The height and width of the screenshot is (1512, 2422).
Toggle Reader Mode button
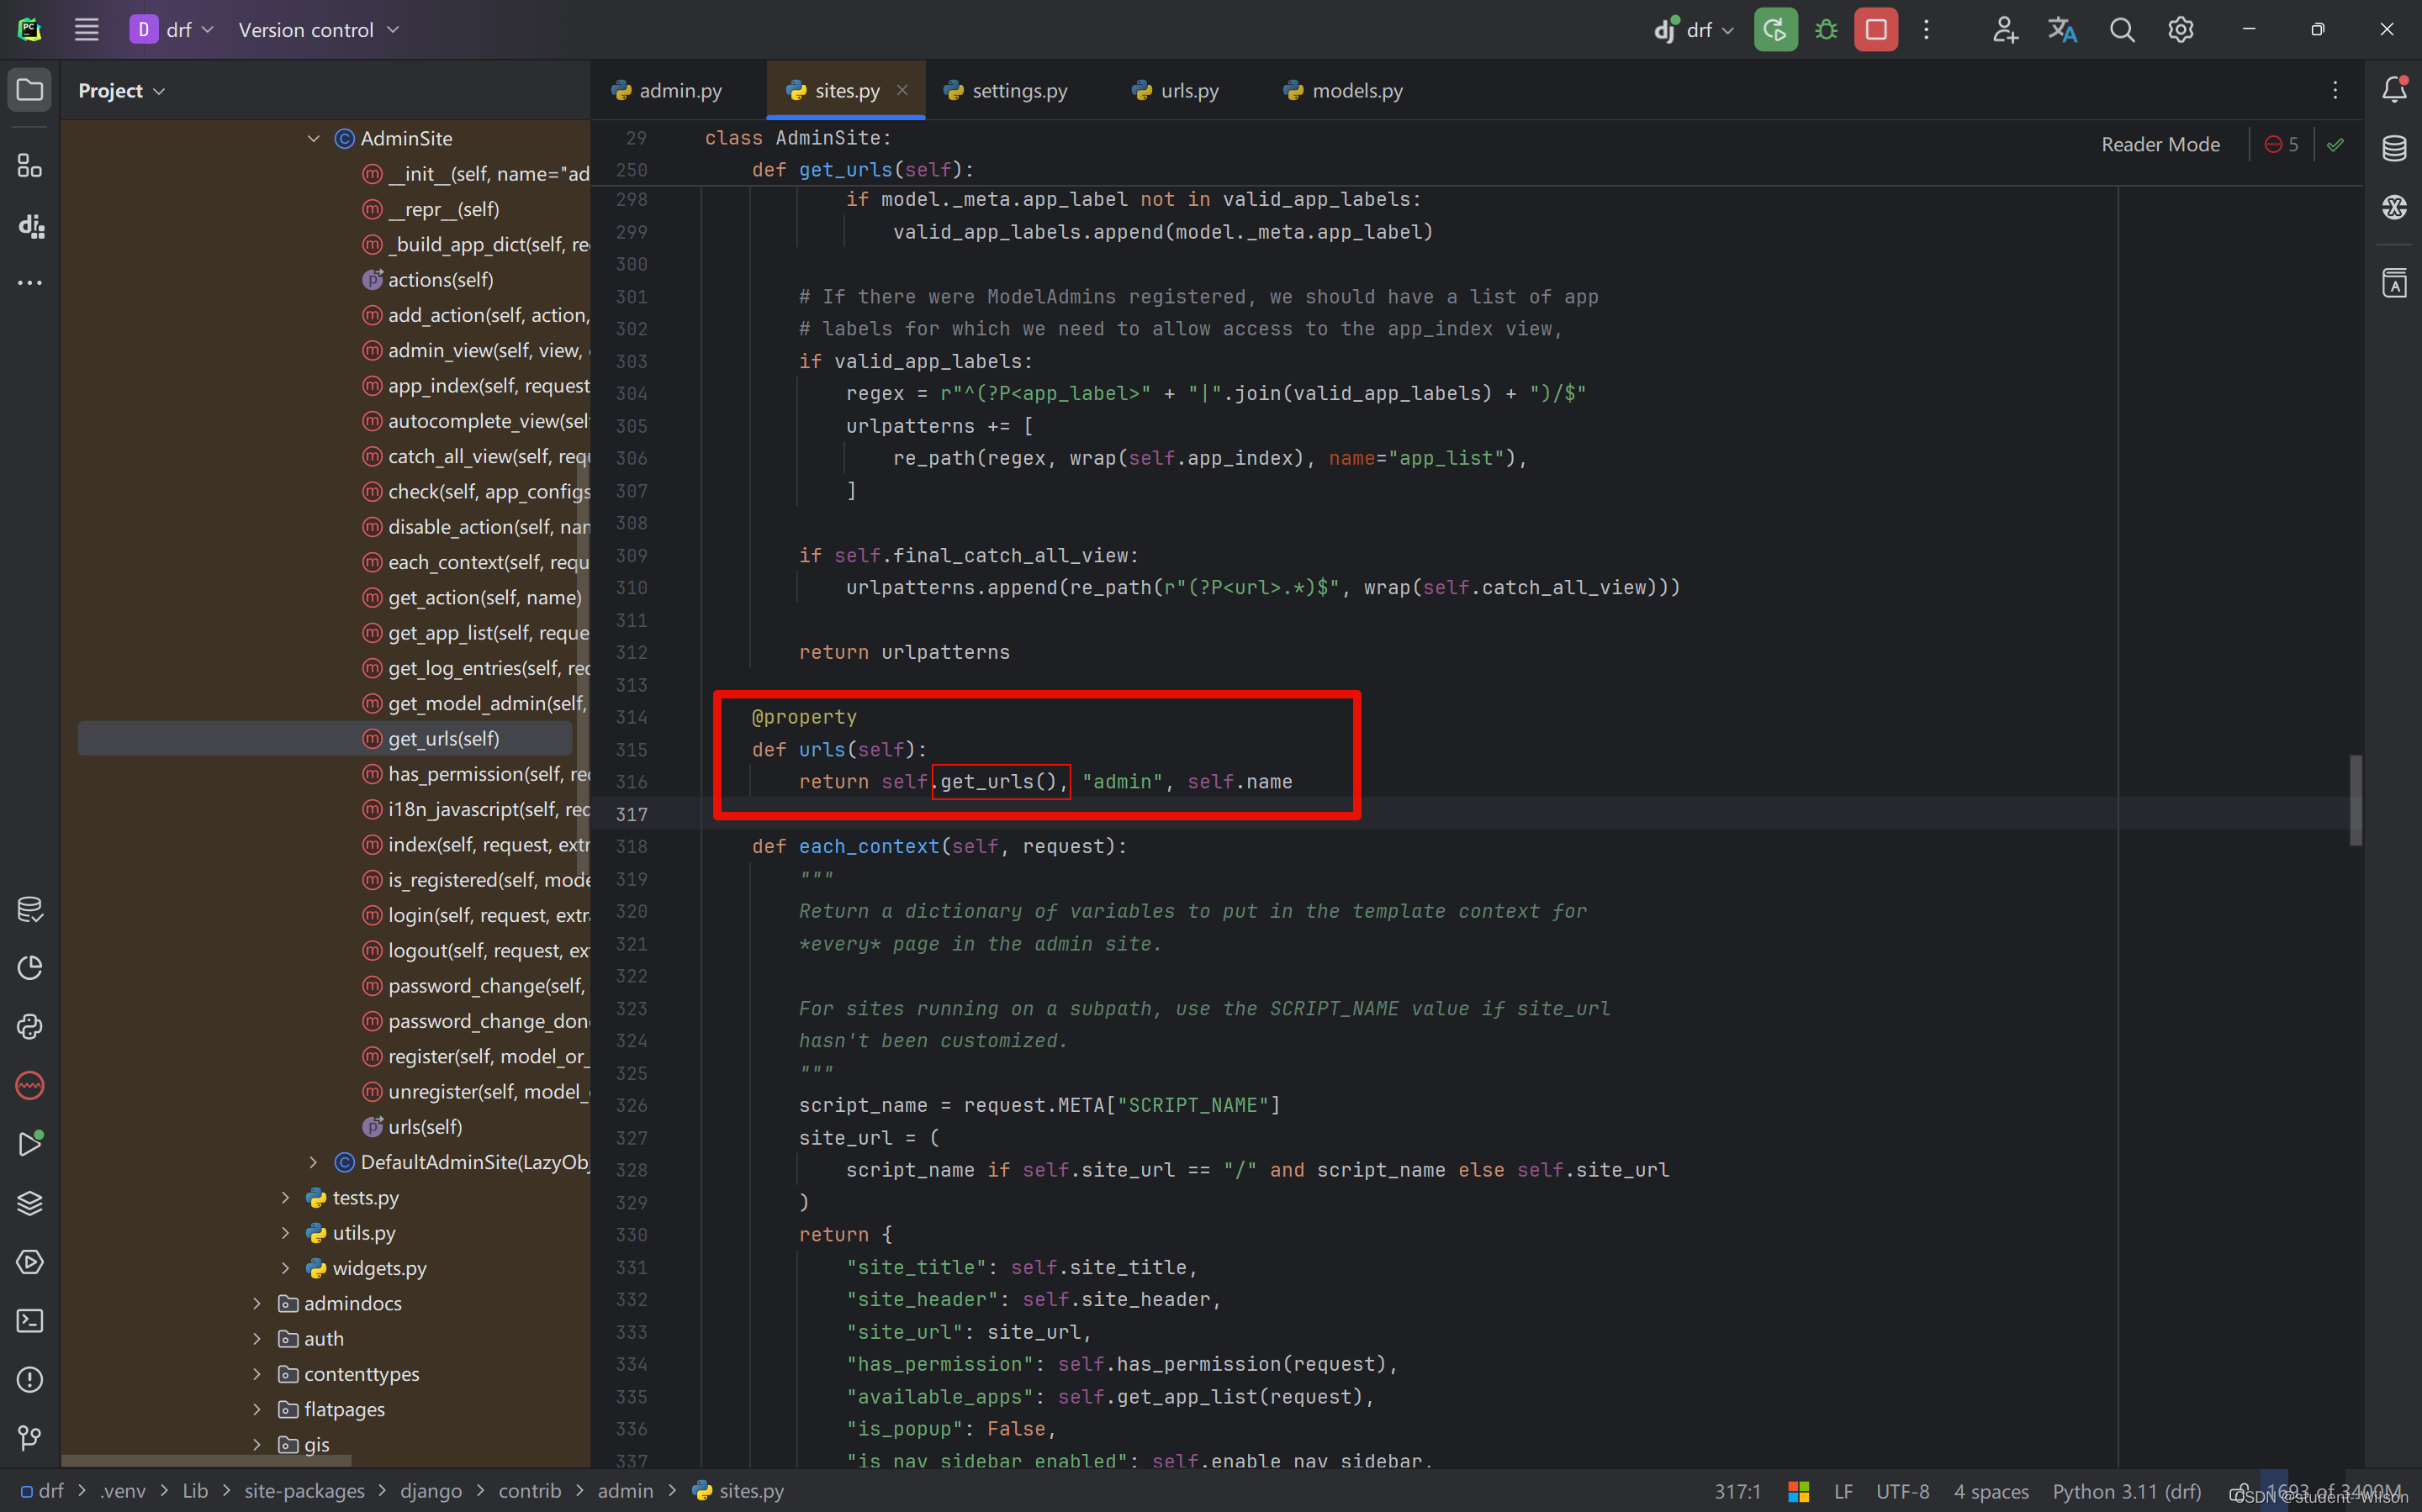[2157, 143]
